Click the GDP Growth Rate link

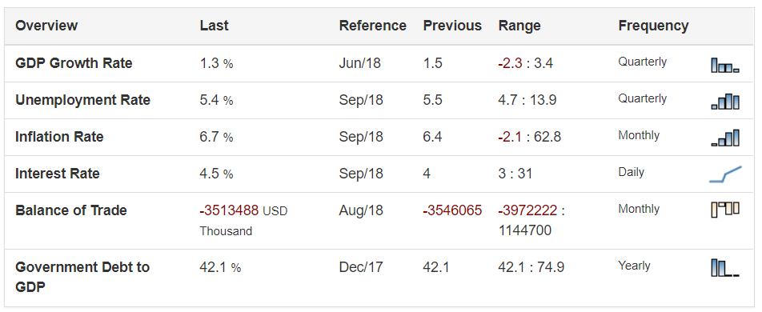pyautogui.click(x=74, y=63)
